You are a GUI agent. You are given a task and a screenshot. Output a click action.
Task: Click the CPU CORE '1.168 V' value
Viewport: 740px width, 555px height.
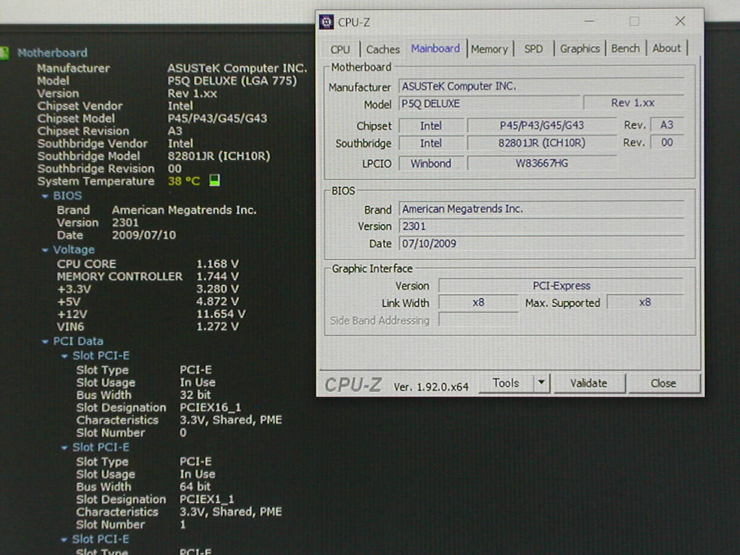coord(218,264)
